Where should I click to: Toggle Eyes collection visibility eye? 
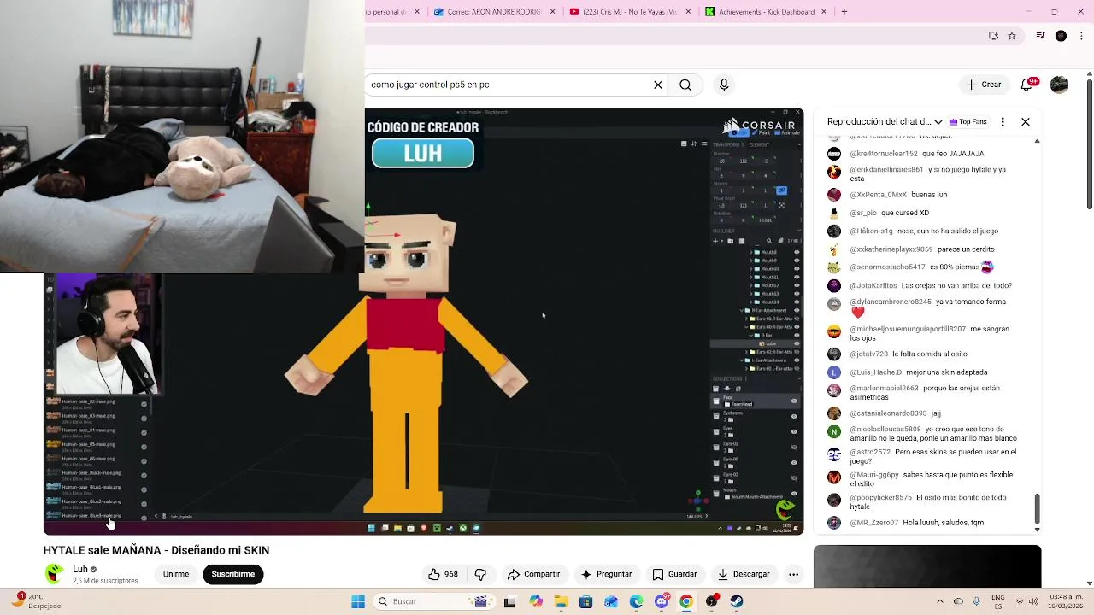[x=794, y=431]
